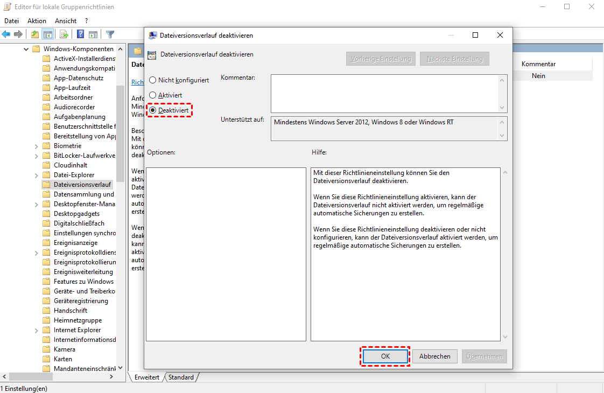Select the Deaktiviert radio button
The image size is (604, 393).
(x=153, y=110)
